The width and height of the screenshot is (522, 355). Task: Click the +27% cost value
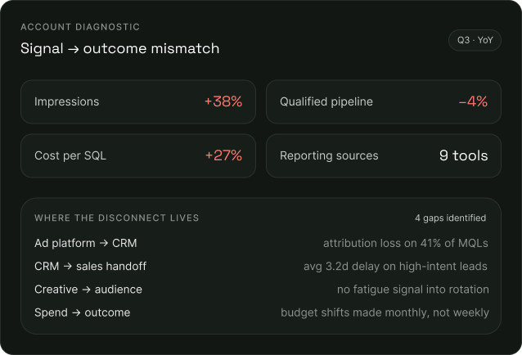(x=223, y=155)
